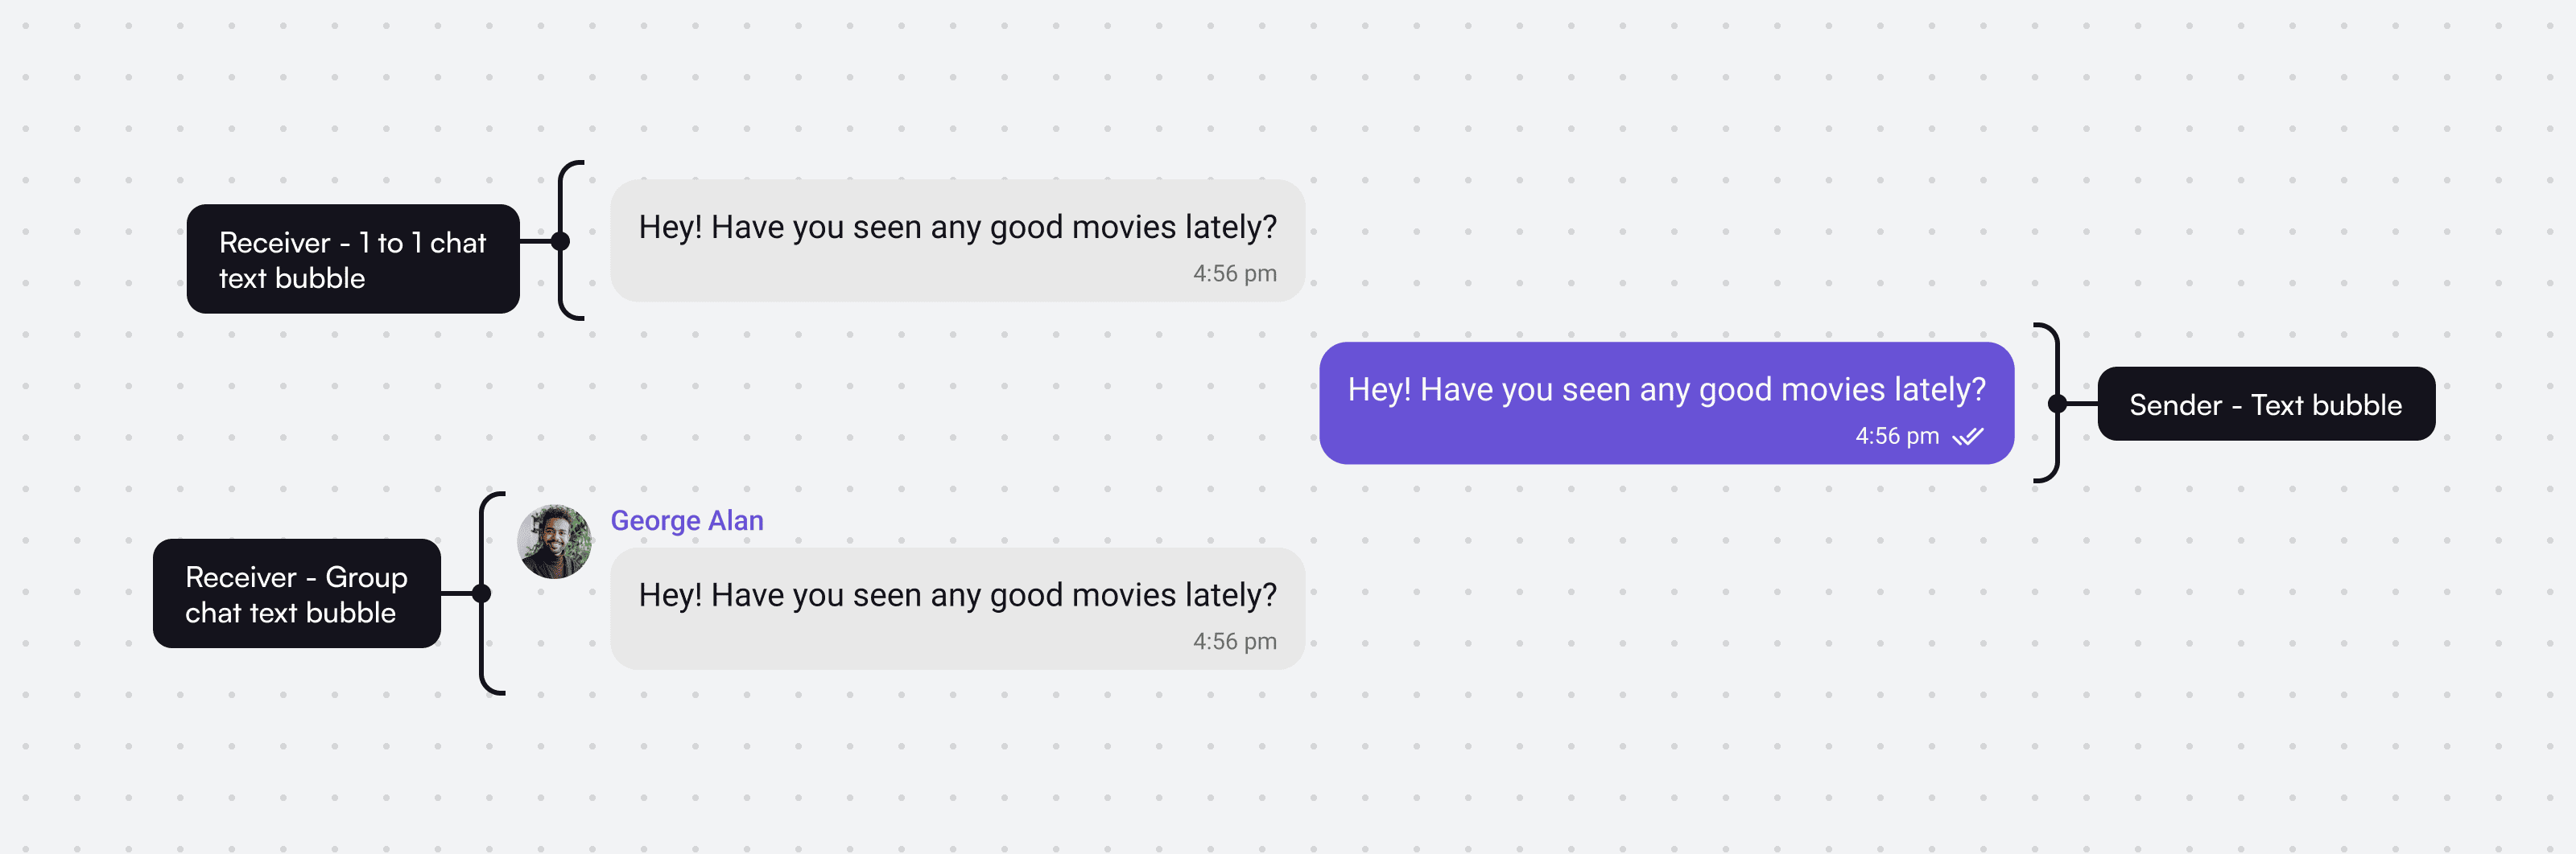
Task: Click the top gray 1 to 1 receiver bubble
Action: point(957,240)
